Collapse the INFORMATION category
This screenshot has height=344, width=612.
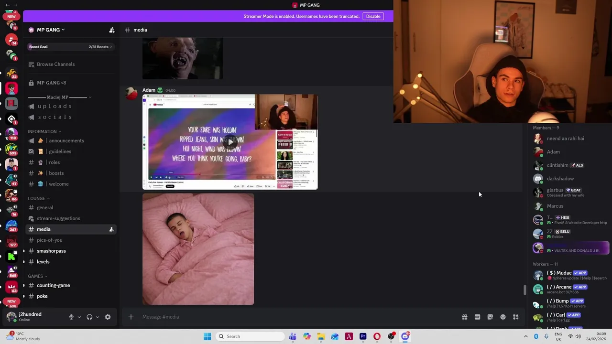click(44, 131)
